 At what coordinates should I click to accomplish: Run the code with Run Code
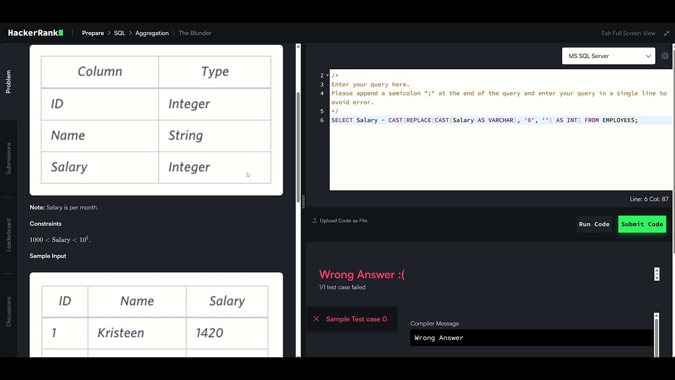(x=594, y=224)
